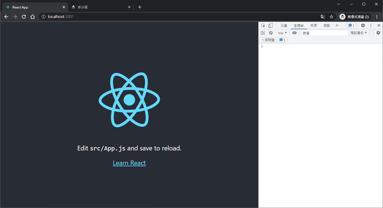Open a new browser tab

pyautogui.click(x=140, y=7)
